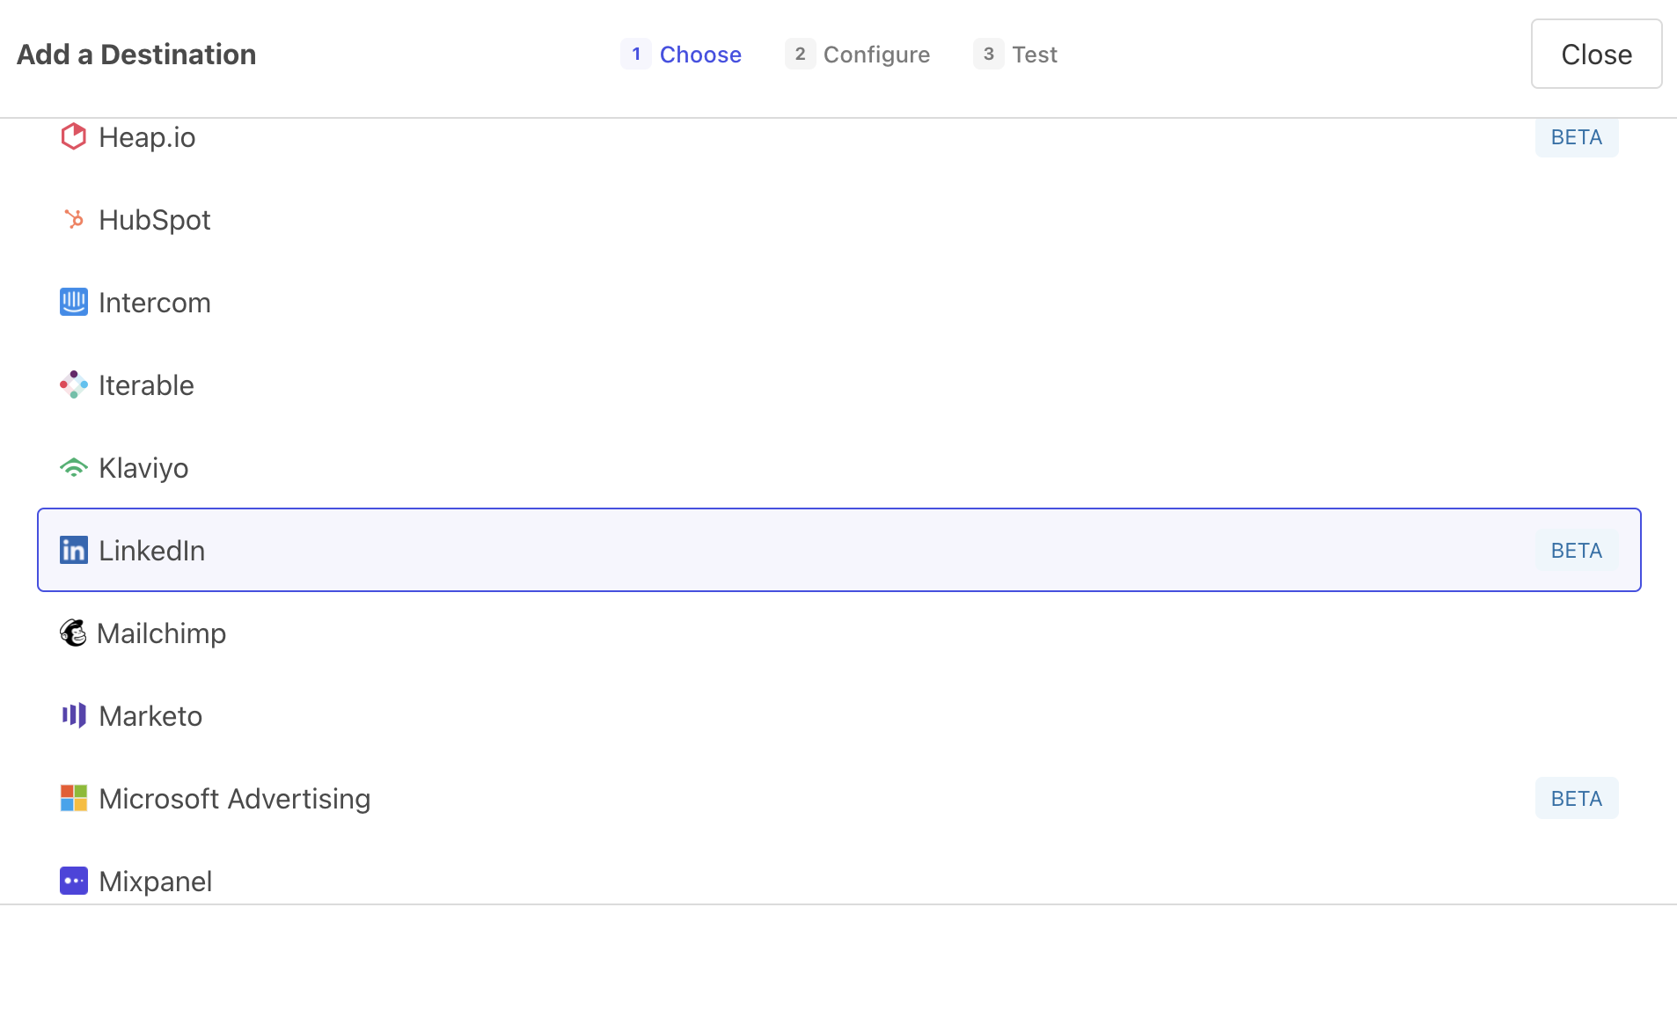Pick the Marketo bars icon
The height and width of the screenshot is (1017, 1677).
pyautogui.click(x=74, y=715)
